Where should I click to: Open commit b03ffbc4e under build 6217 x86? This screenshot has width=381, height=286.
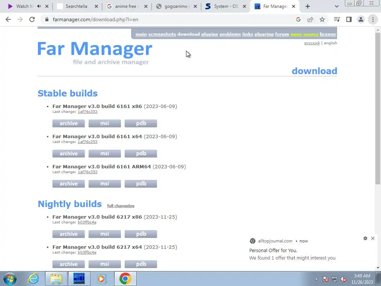pyautogui.click(x=87, y=222)
